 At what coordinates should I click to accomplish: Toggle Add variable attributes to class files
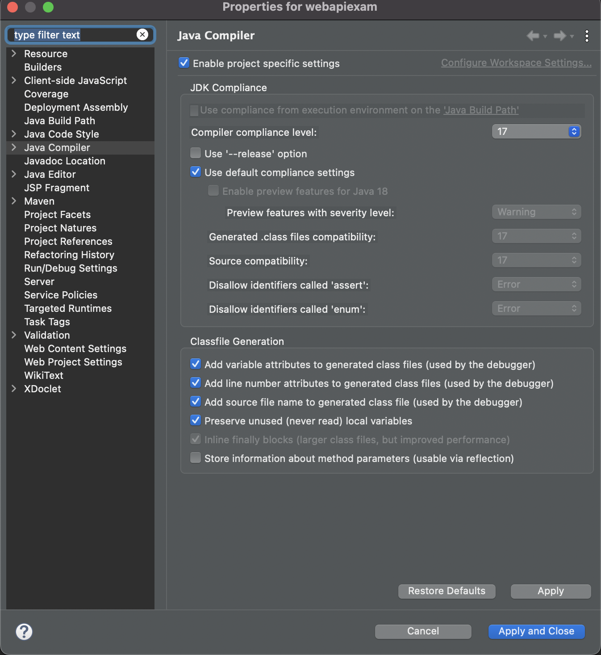(x=196, y=364)
